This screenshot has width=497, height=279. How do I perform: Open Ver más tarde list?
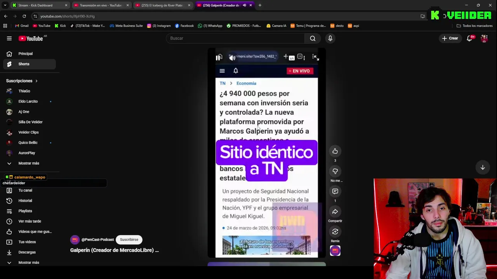29,221
